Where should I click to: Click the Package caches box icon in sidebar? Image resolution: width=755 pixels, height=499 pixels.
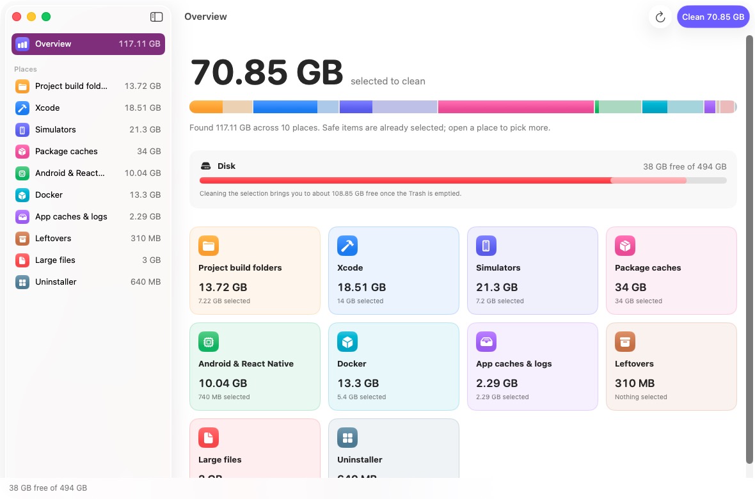click(x=22, y=151)
